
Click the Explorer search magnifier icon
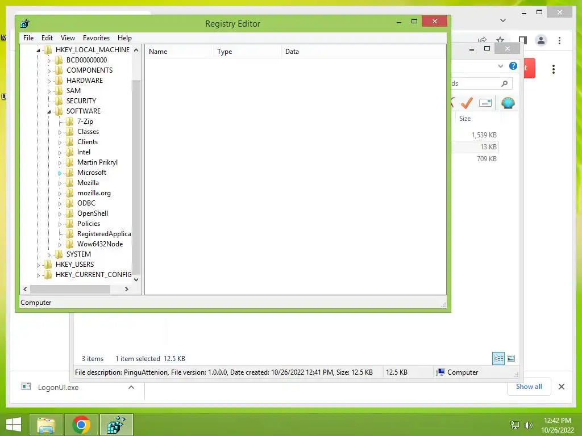504,83
